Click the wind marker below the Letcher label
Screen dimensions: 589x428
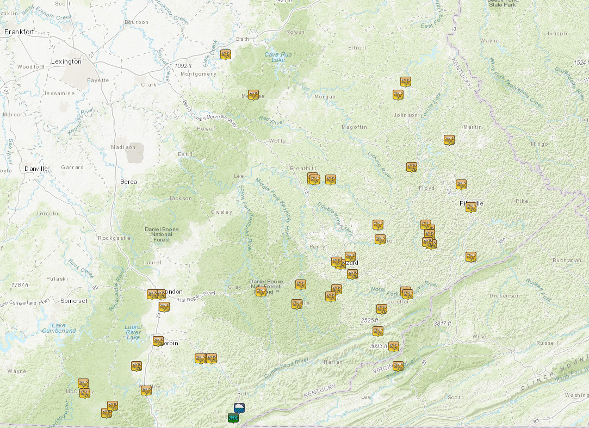(381, 309)
